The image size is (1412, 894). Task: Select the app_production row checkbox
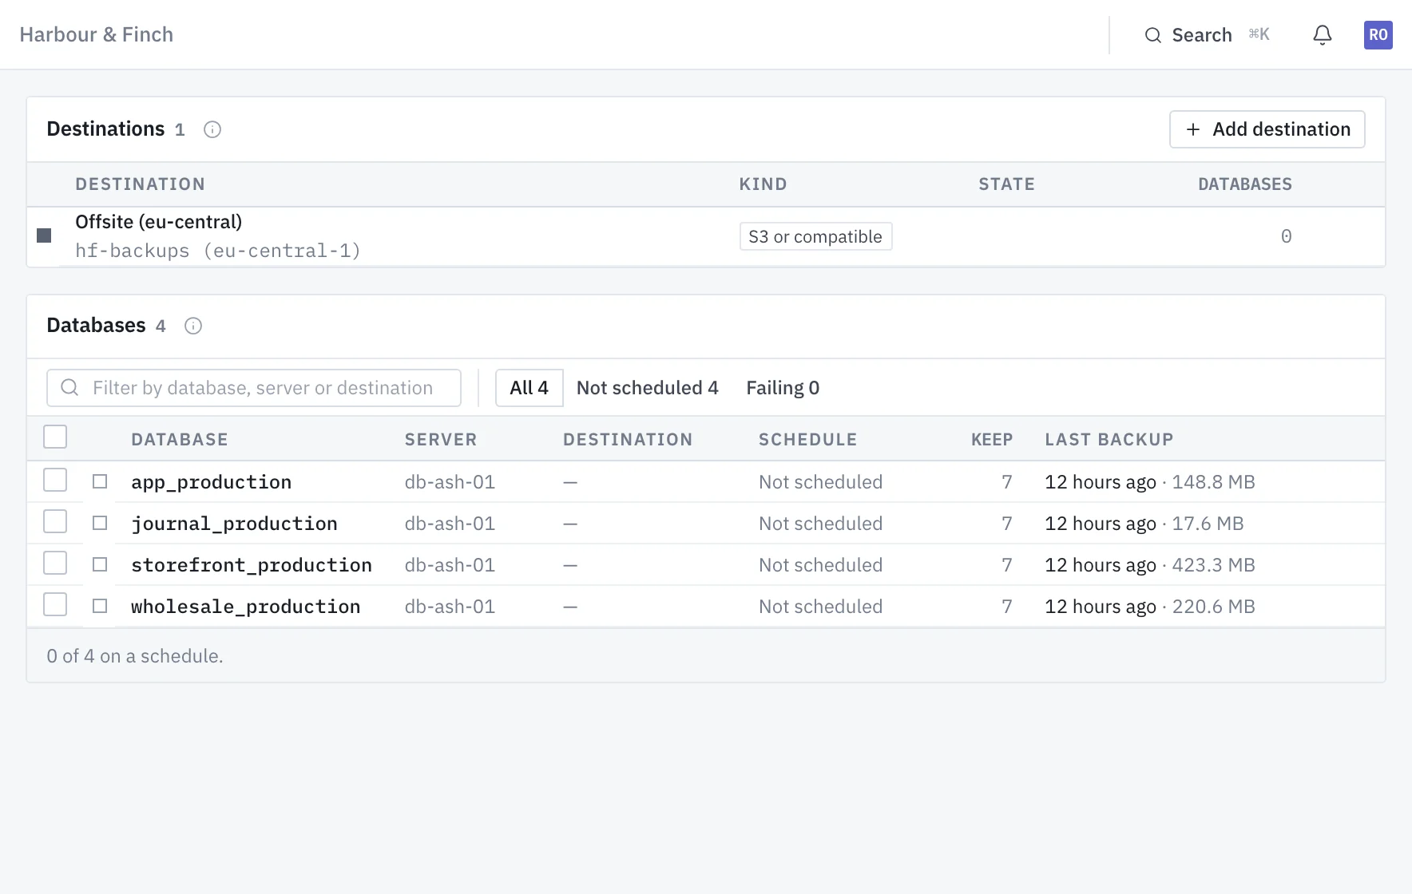(x=55, y=480)
